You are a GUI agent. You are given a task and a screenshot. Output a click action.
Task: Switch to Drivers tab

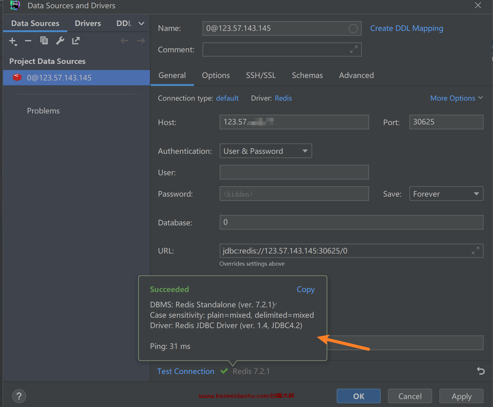click(88, 24)
